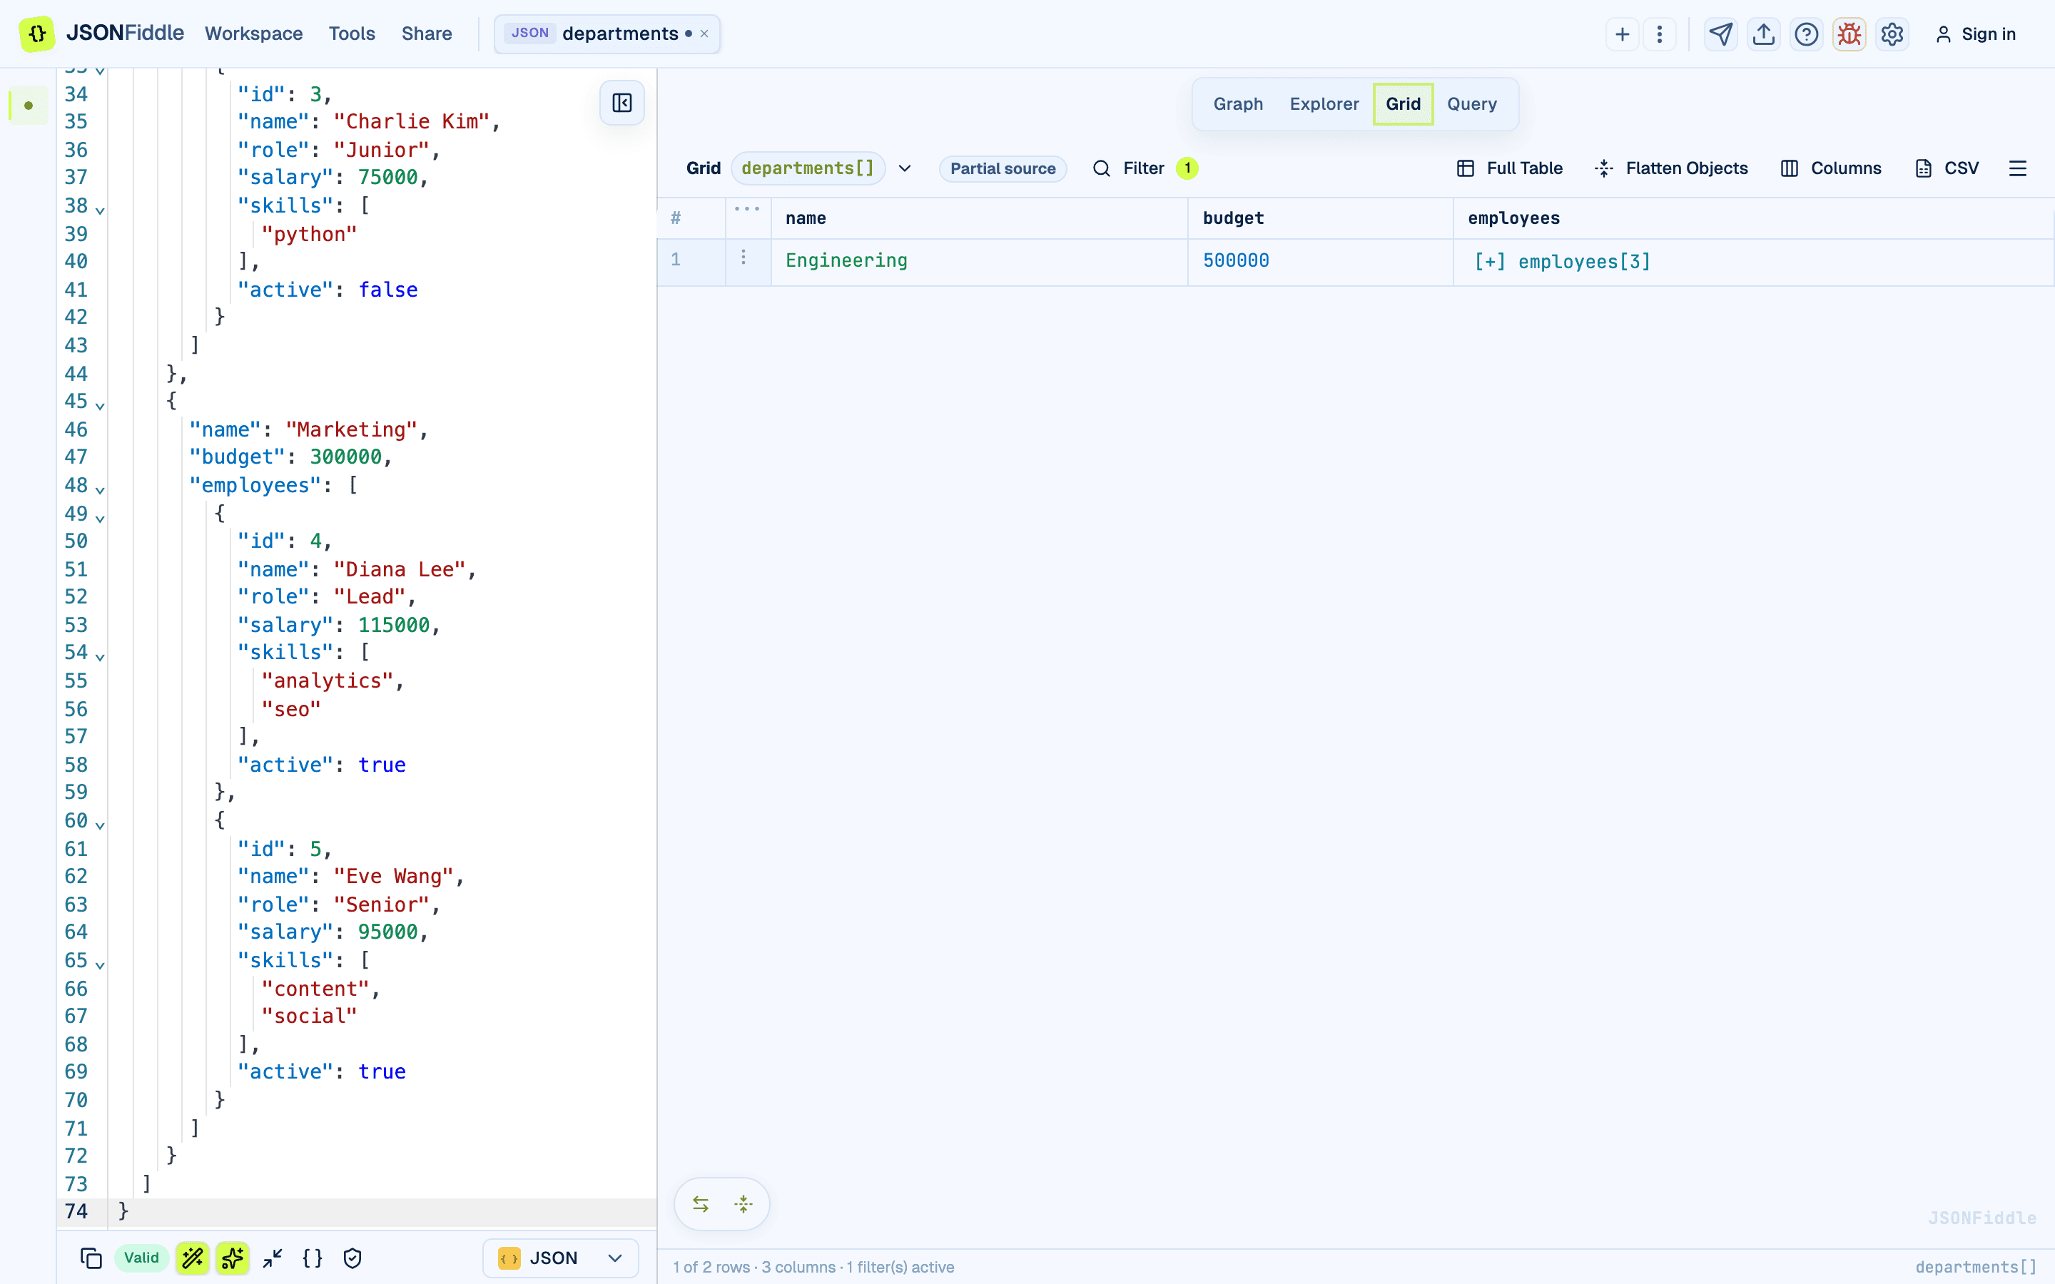Click "Diana Lee" on line 51
Image resolution: width=2055 pixels, height=1284 pixels.
(x=400, y=570)
